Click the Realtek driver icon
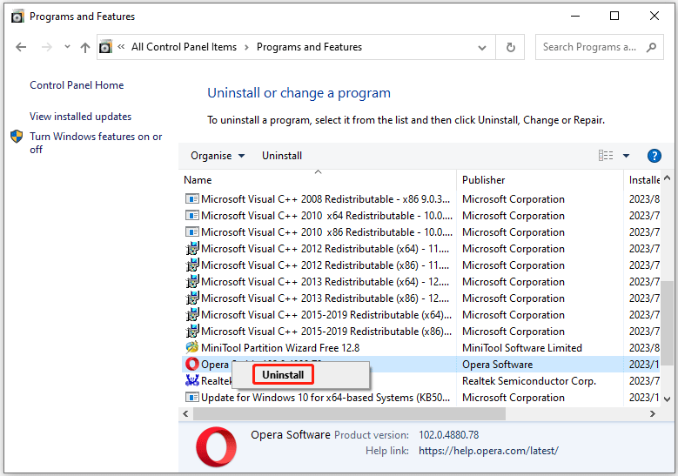The width and height of the screenshot is (678, 476). pos(192,380)
